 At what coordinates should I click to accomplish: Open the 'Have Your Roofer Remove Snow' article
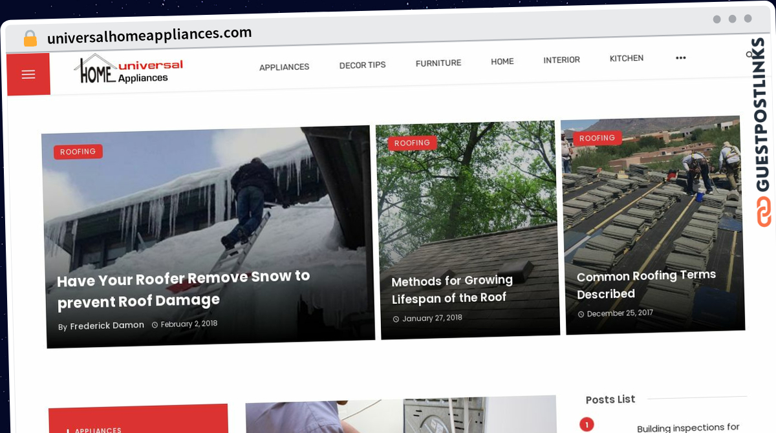point(184,288)
